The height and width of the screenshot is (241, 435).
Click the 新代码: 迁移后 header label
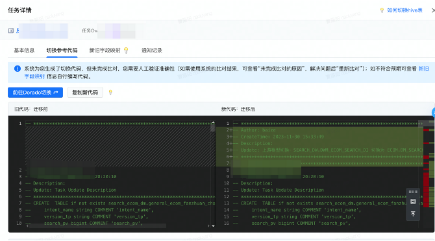(238, 109)
